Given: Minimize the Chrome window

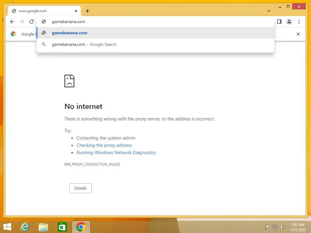Looking at the screenshot, I should (280, 7).
